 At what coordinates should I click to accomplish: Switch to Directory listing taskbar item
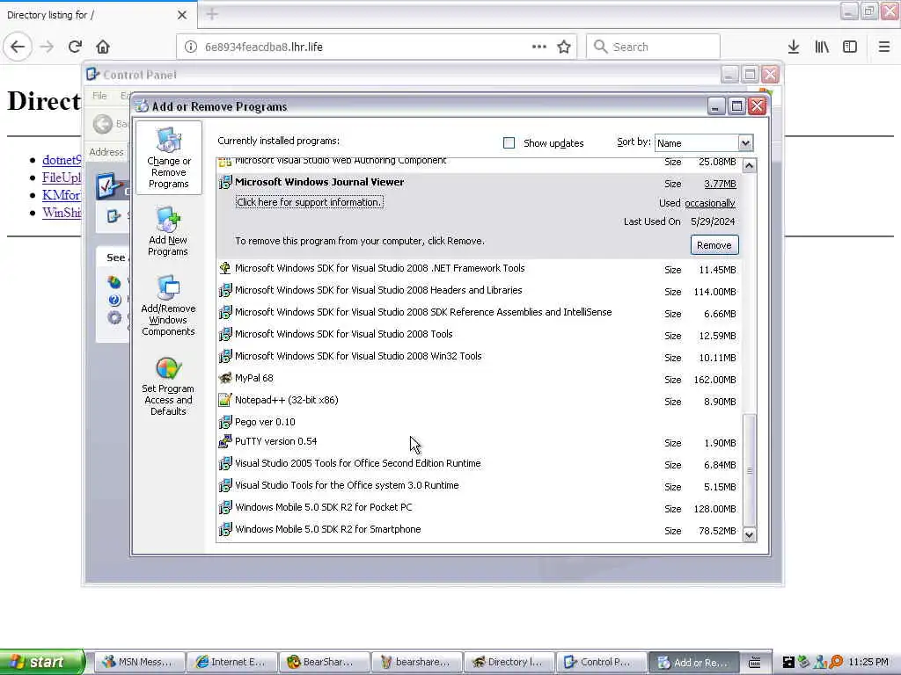point(509,662)
